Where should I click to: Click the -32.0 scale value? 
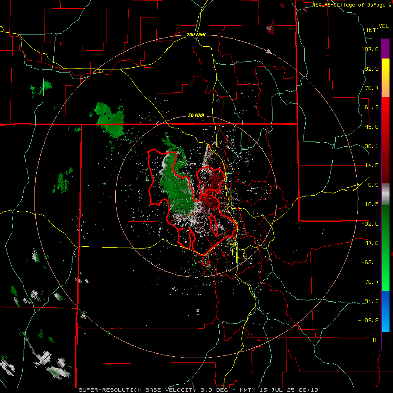point(370,224)
